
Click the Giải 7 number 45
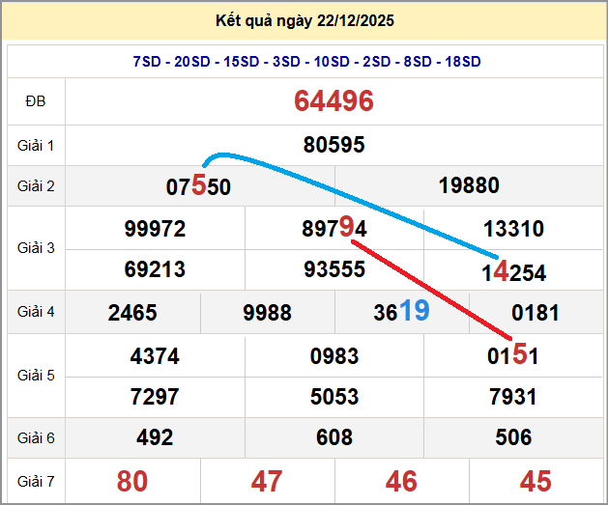[536, 481]
